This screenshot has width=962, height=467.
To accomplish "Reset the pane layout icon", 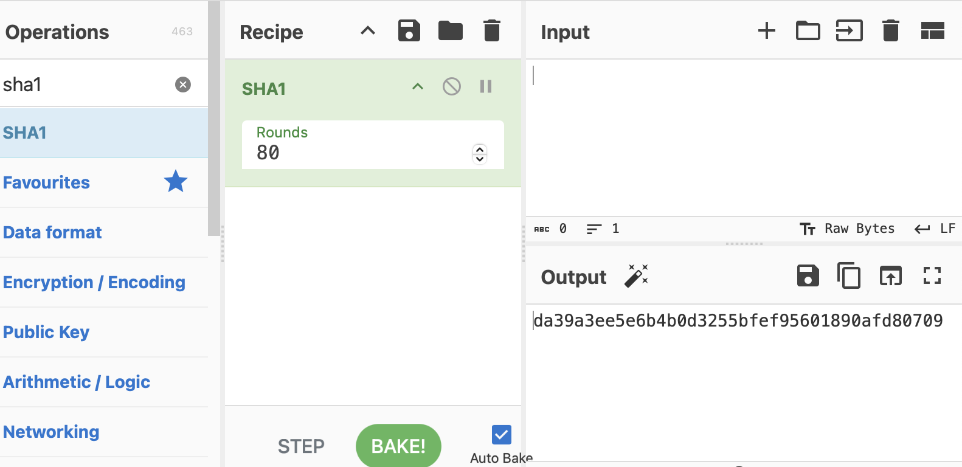I will click(x=932, y=30).
